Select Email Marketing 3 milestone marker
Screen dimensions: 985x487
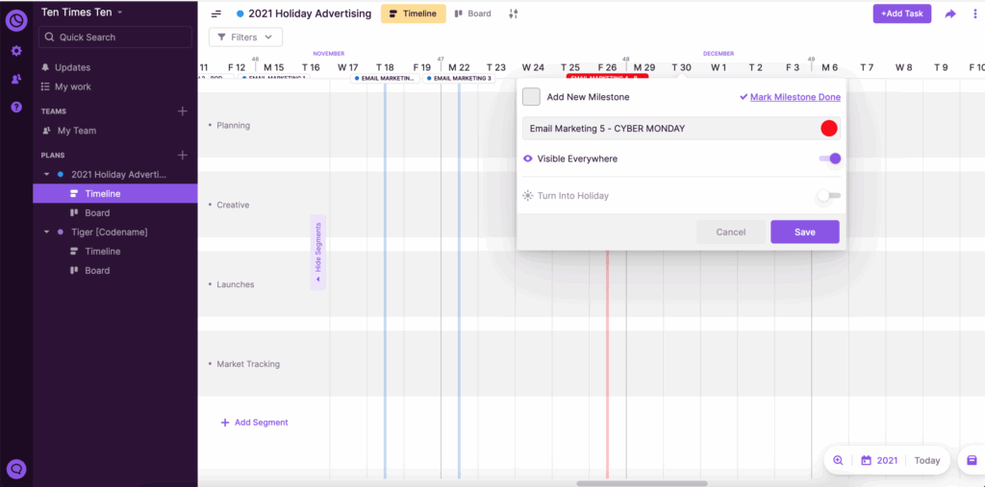click(x=459, y=79)
